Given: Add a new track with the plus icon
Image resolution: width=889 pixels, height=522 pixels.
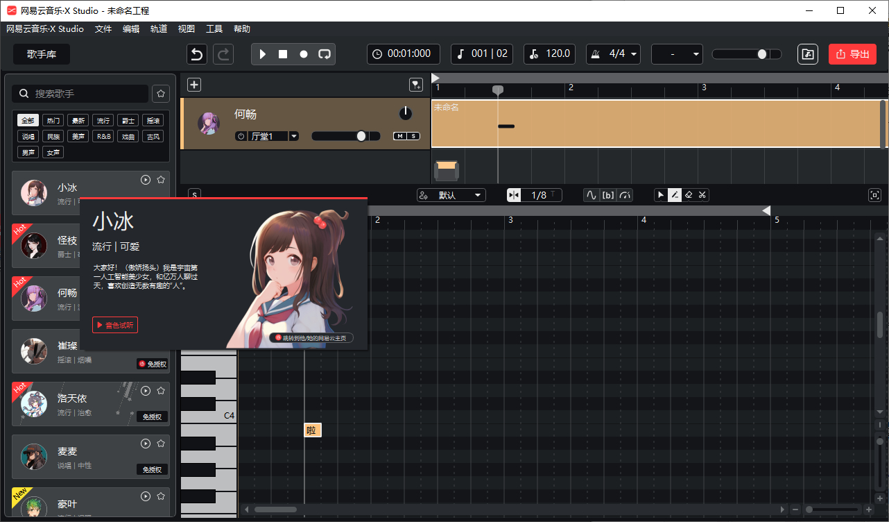Looking at the screenshot, I should tap(194, 85).
